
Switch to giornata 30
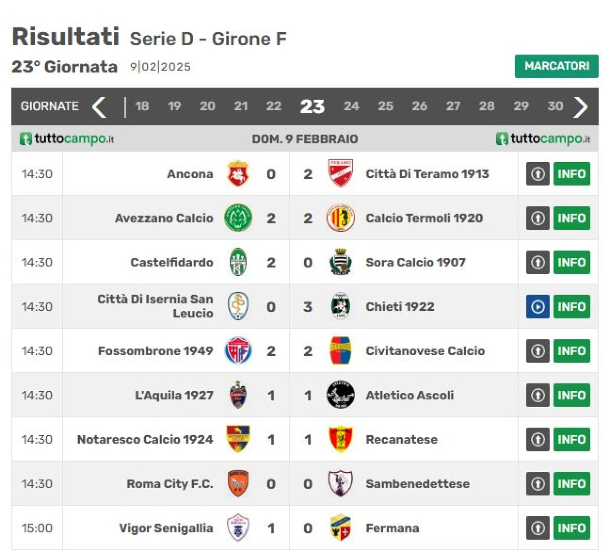pos(555,106)
